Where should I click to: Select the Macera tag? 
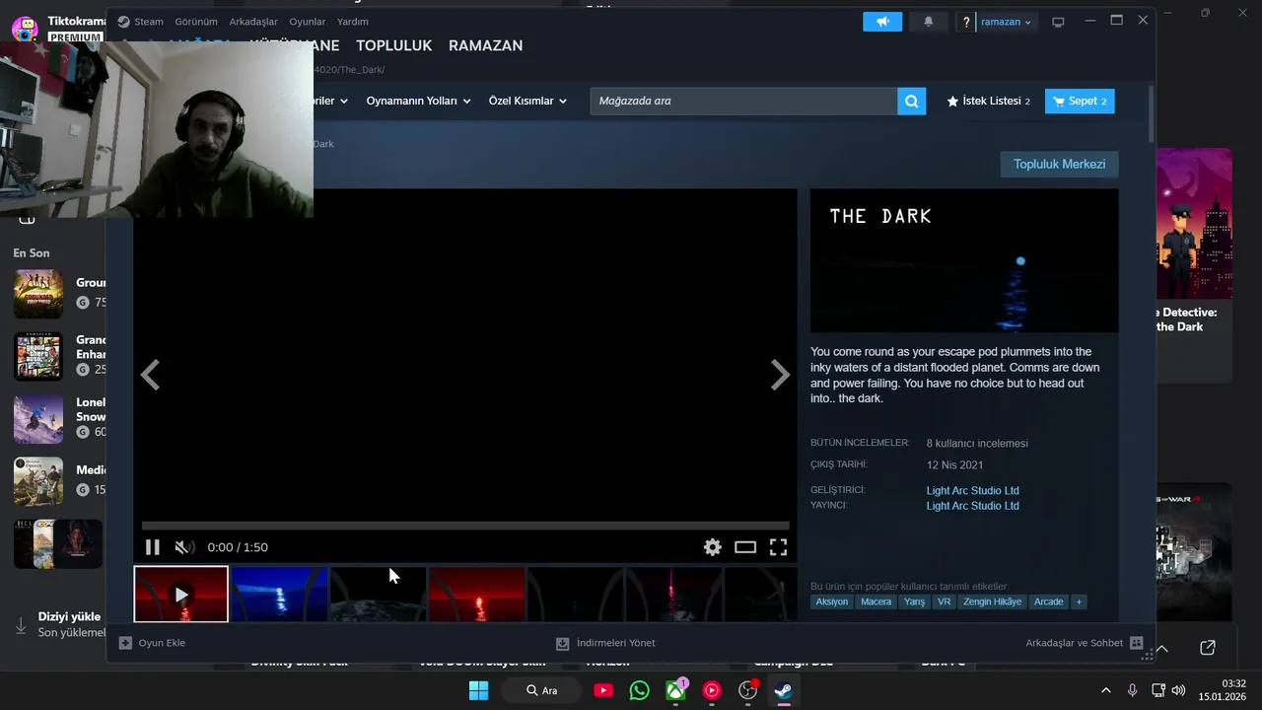(876, 602)
